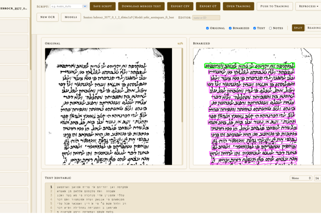
Task: Click line 6 in the editable text
Action: tap(87, 208)
